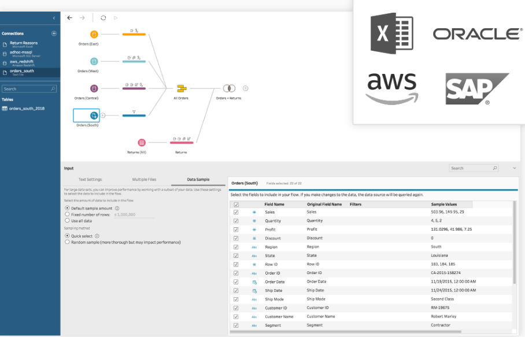Uncheck the Region field checkbox
Viewport: 525px width, 337px height.
(235, 246)
